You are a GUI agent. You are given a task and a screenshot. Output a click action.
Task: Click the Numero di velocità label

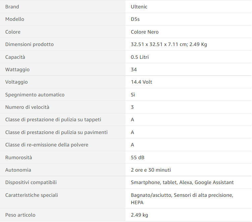click(x=27, y=107)
